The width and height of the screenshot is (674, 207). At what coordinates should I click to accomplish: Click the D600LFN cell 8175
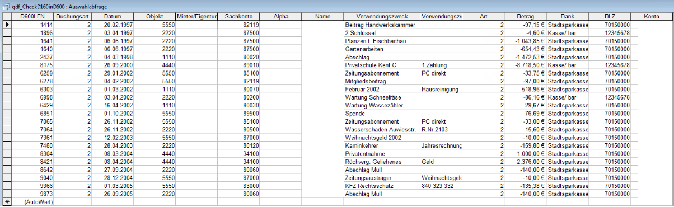(x=32, y=65)
